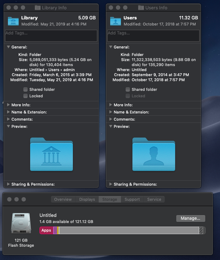Screen dimensions: 220x260
Task: Toggle the dimmed Locked checkbox in Users Info
Action: (127, 96)
